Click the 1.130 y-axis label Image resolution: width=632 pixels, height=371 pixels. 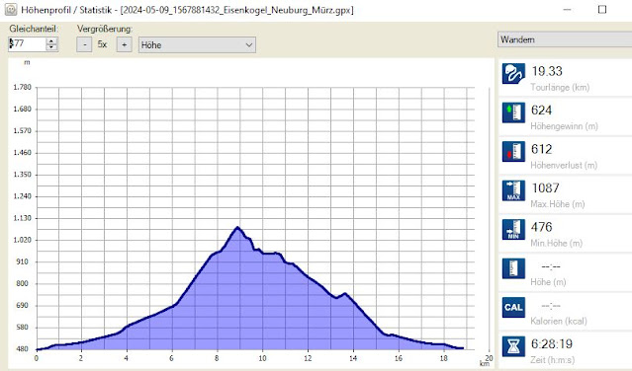click(x=22, y=218)
